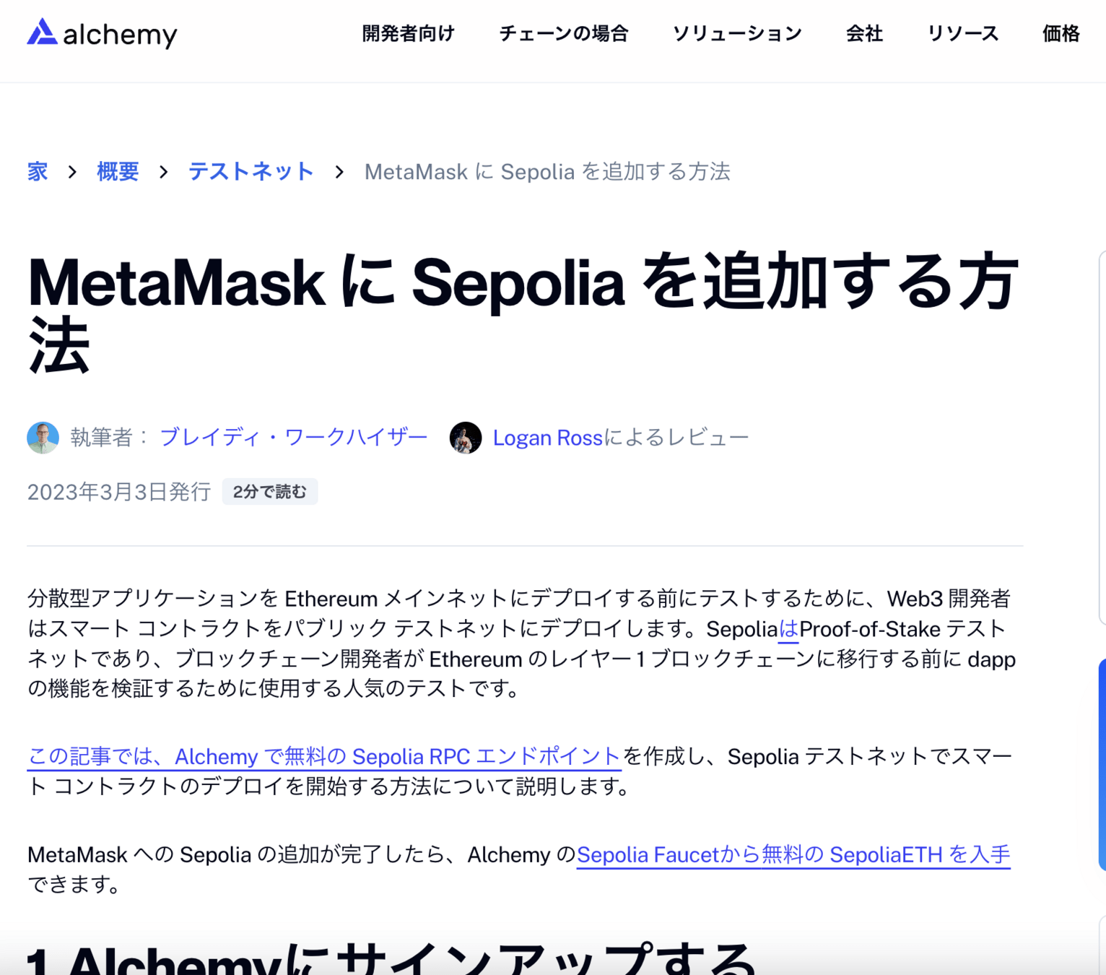Expand the ソリューション menu
The image size is (1106, 975).
point(737,33)
